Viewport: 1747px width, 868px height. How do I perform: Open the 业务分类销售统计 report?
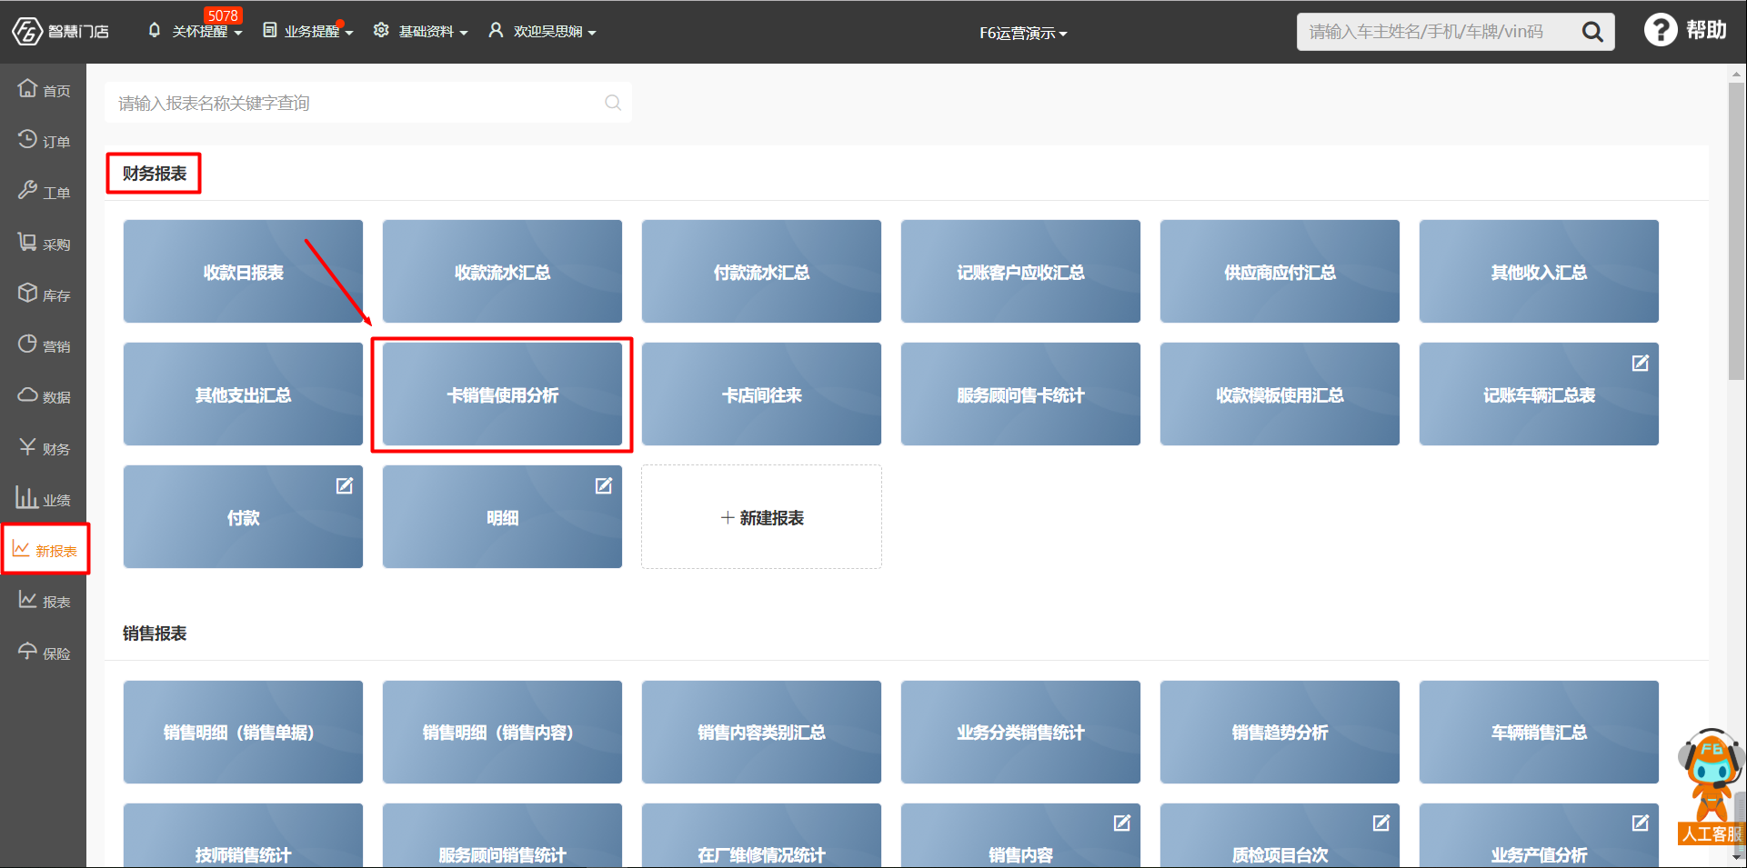[1020, 732]
